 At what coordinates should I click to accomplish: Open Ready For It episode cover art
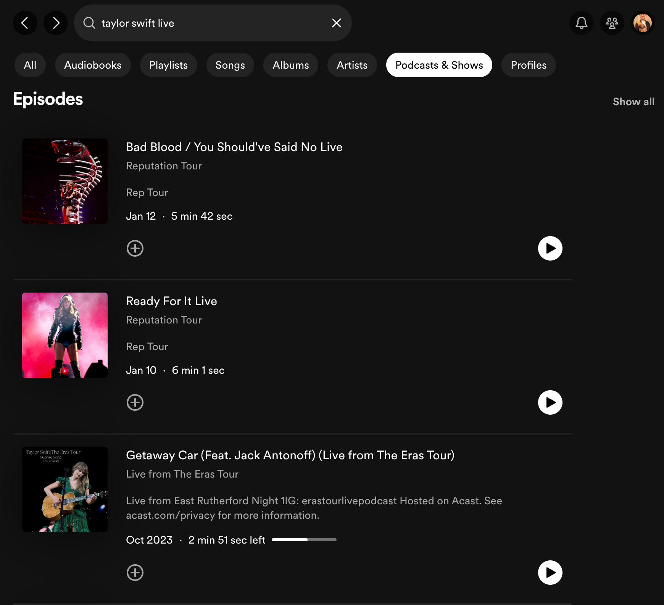point(65,335)
